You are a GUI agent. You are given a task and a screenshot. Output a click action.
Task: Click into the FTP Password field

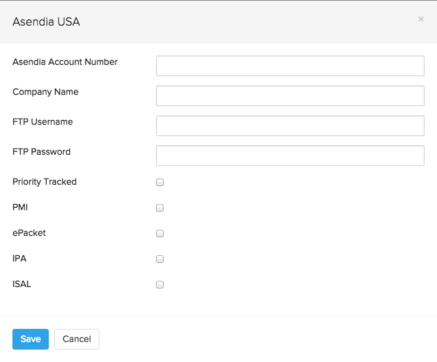[290, 155]
